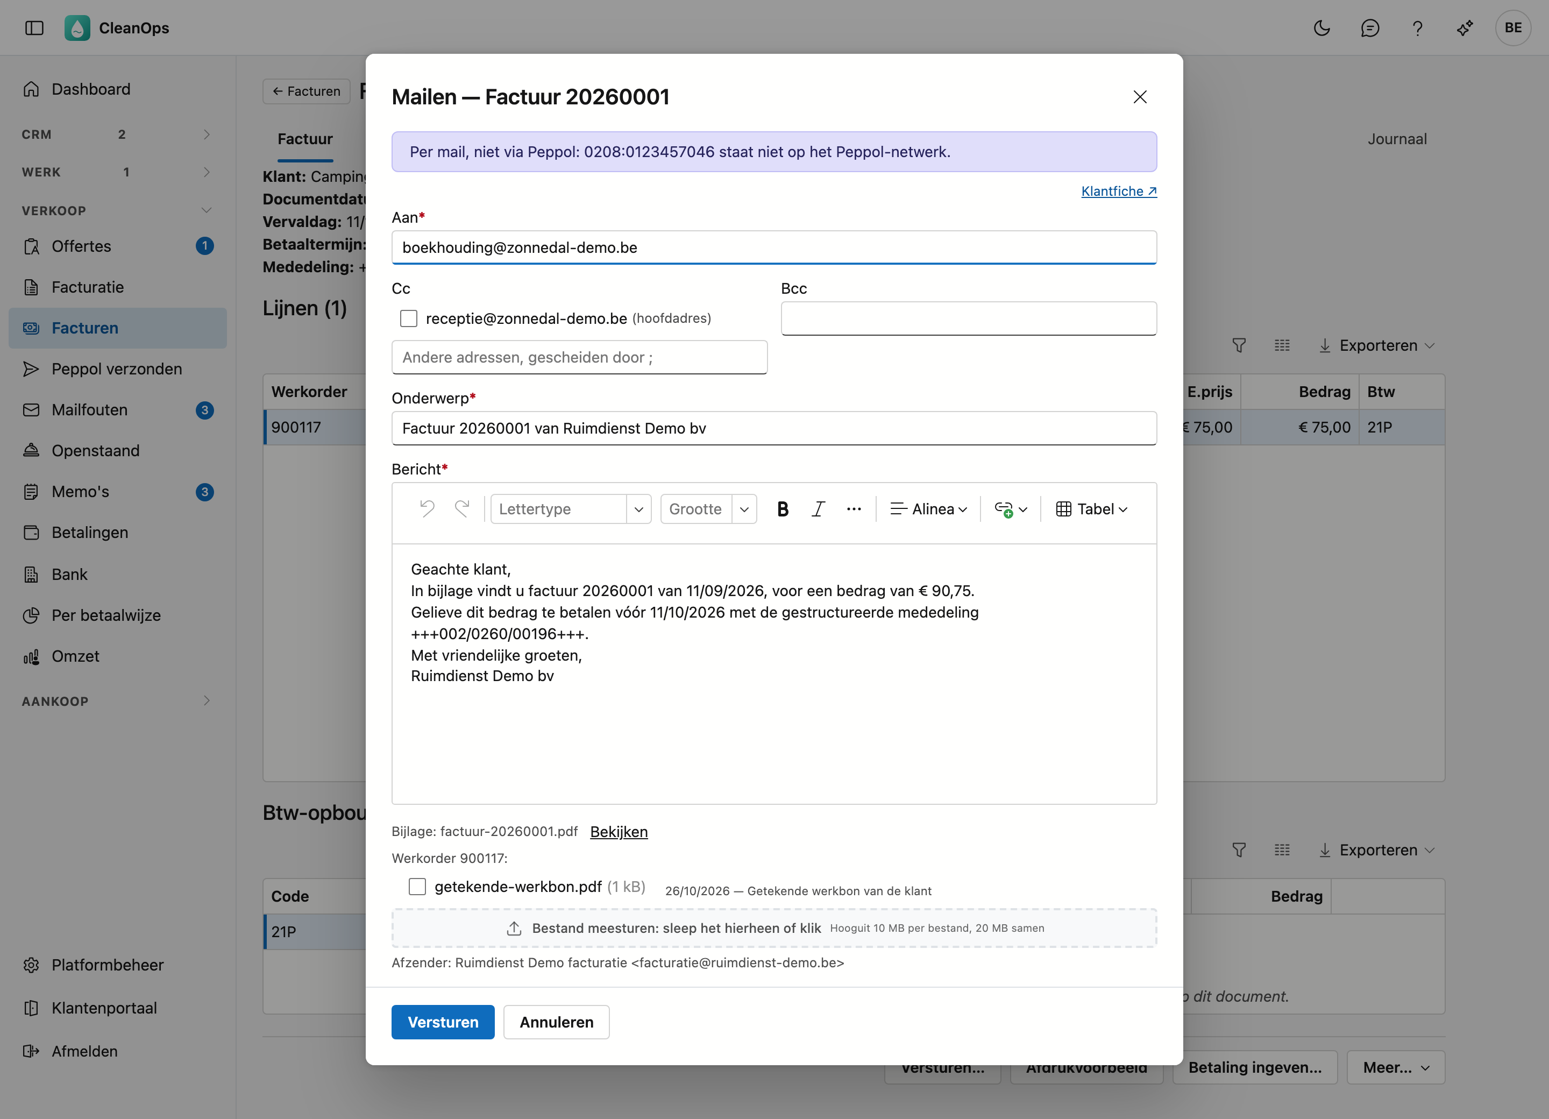
Task: Click the file upload drop zone
Action: [x=774, y=929]
